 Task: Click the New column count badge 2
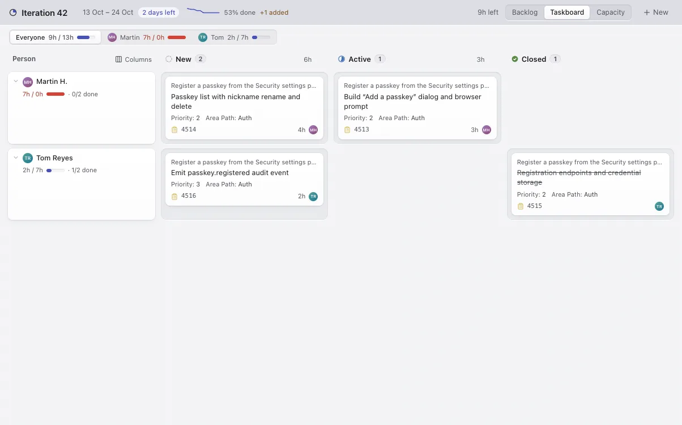click(x=201, y=59)
